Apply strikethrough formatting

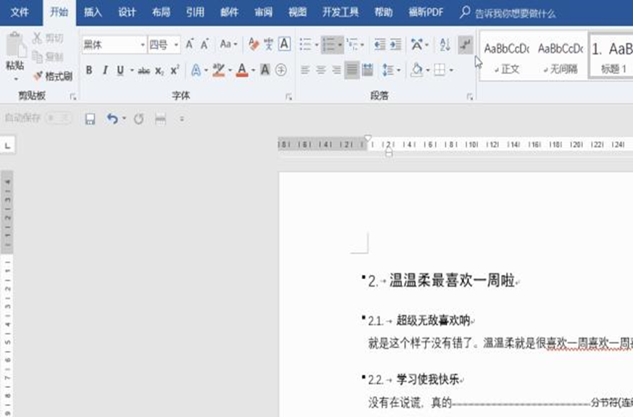(x=144, y=70)
